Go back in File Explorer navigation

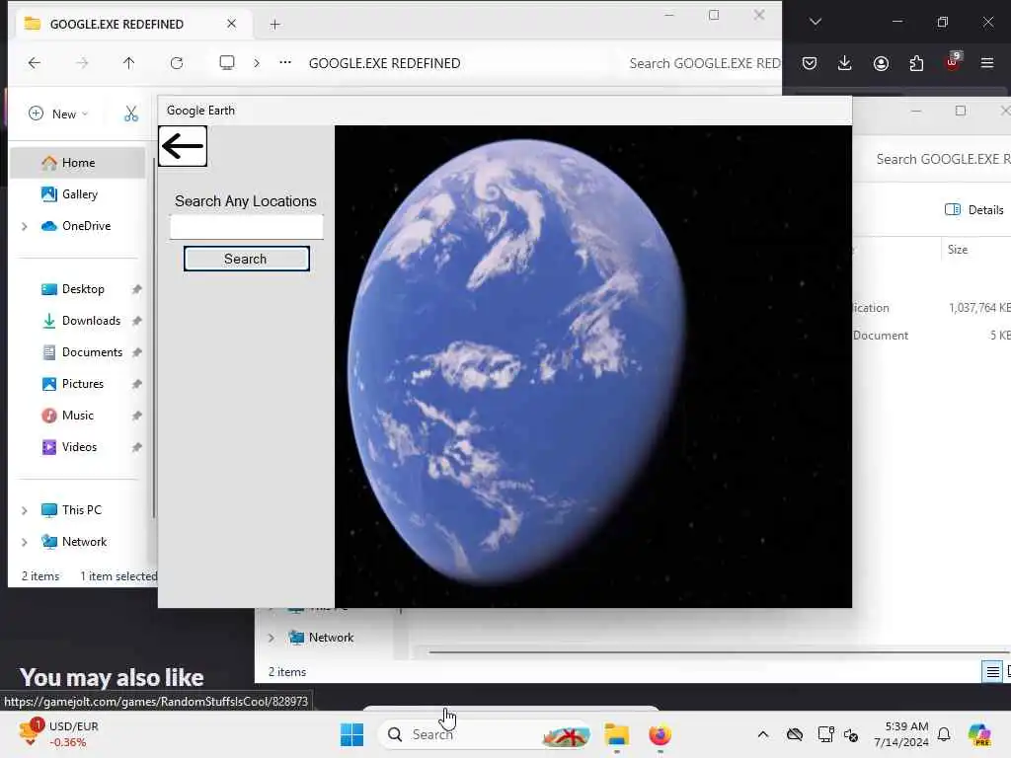pos(35,62)
